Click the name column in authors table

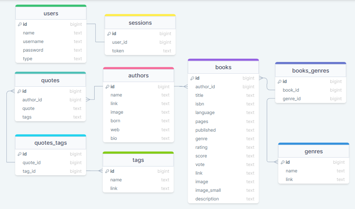point(138,95)
